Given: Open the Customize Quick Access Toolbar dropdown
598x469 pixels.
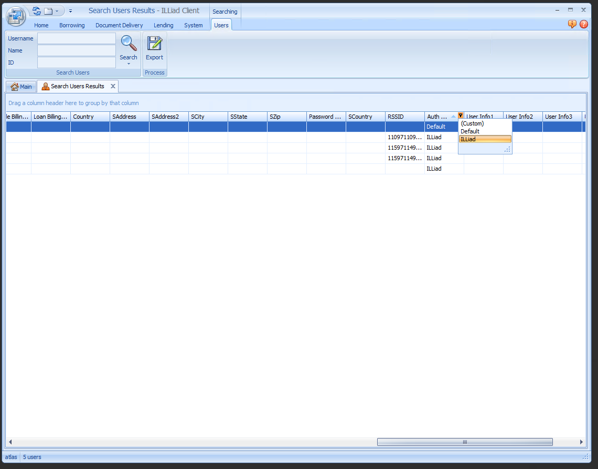Looking at the screenshot, I should click(x=70, y=11).
